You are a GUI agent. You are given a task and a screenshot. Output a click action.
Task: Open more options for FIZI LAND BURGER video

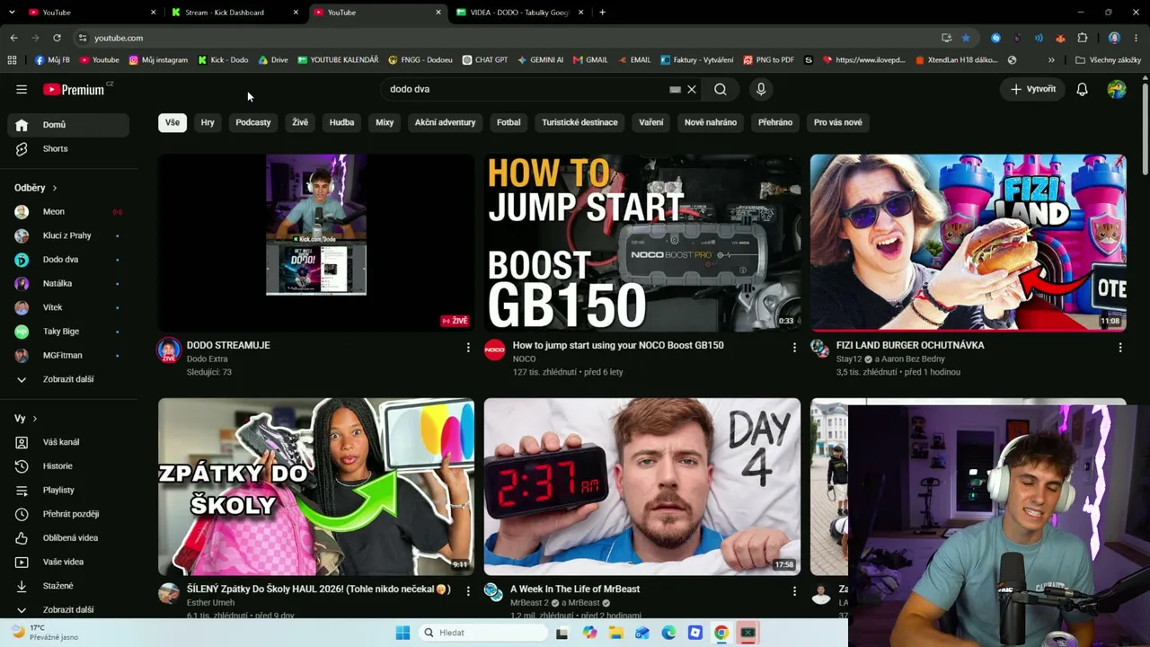1120,347
